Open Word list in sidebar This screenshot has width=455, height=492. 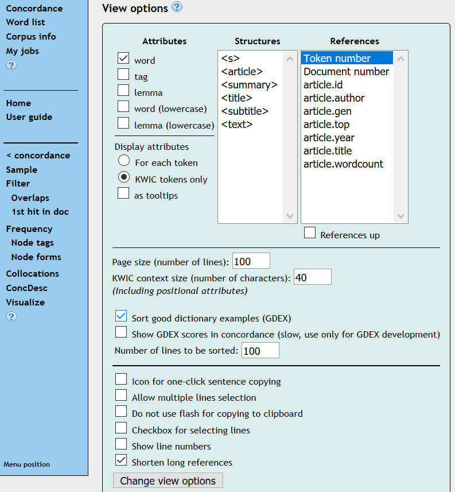(x=25, y=22)
